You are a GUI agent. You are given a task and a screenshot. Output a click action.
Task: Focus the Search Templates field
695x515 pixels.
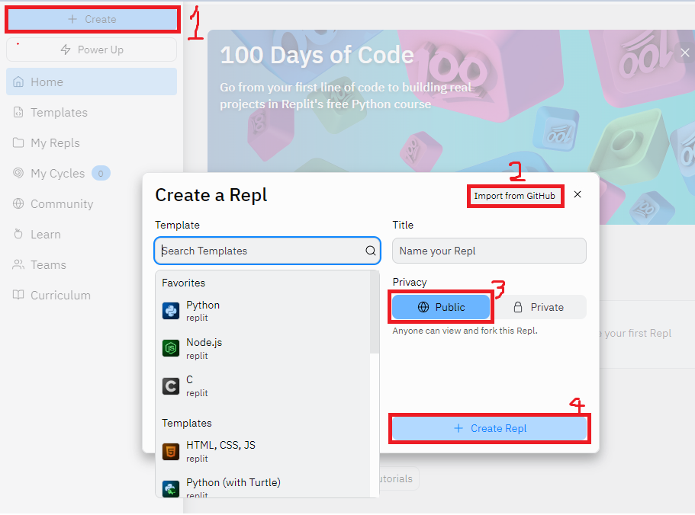[267, 251]
